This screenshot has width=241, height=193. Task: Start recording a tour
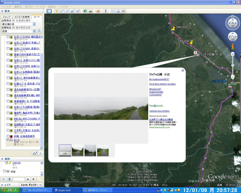point(78,11)
